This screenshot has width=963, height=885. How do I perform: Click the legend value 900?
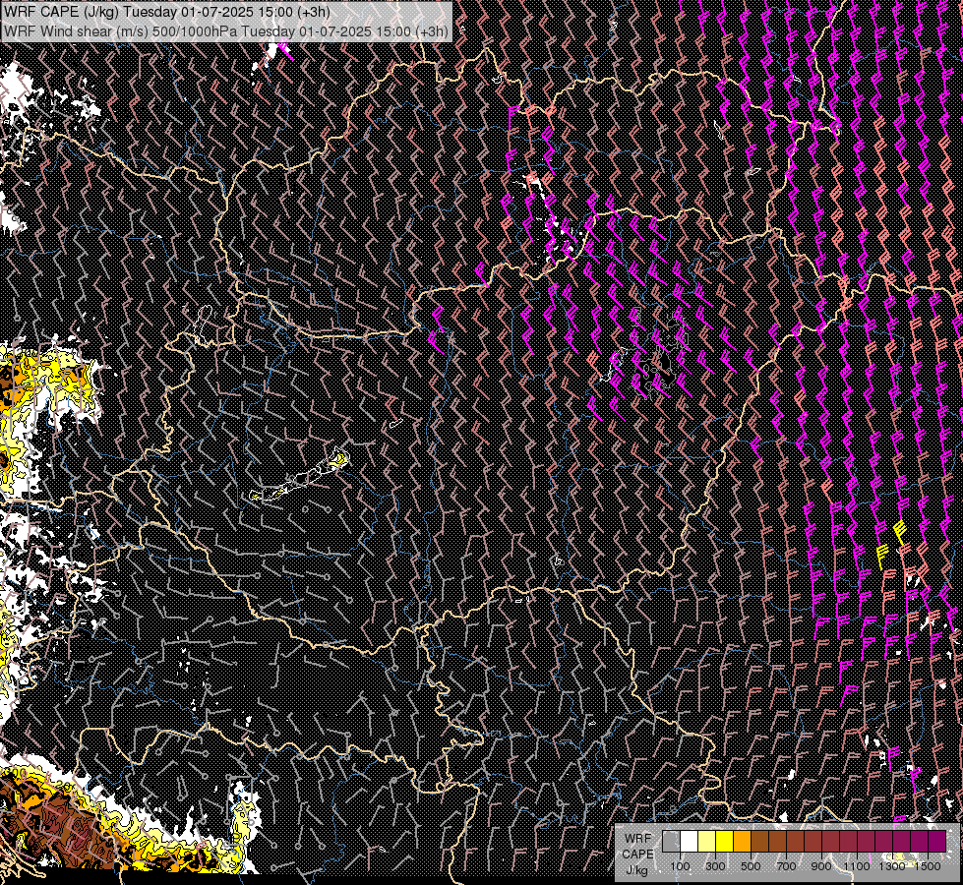coord(821,866)
